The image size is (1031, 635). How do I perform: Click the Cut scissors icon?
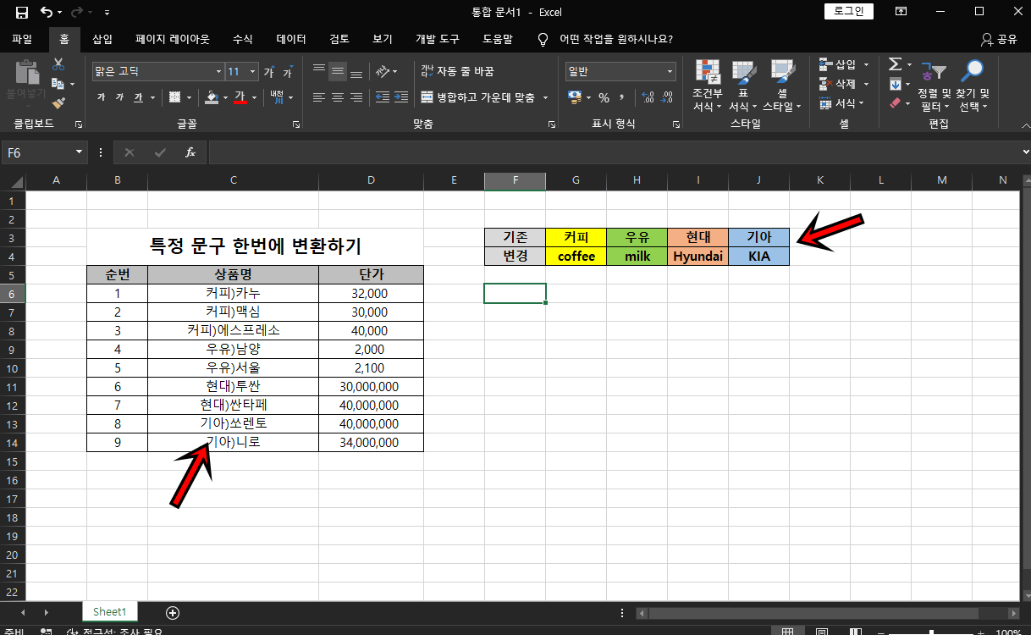(x=58, y=64)
